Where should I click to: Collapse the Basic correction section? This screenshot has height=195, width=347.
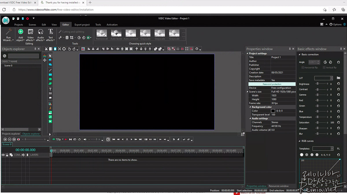[x=299, y=54]
